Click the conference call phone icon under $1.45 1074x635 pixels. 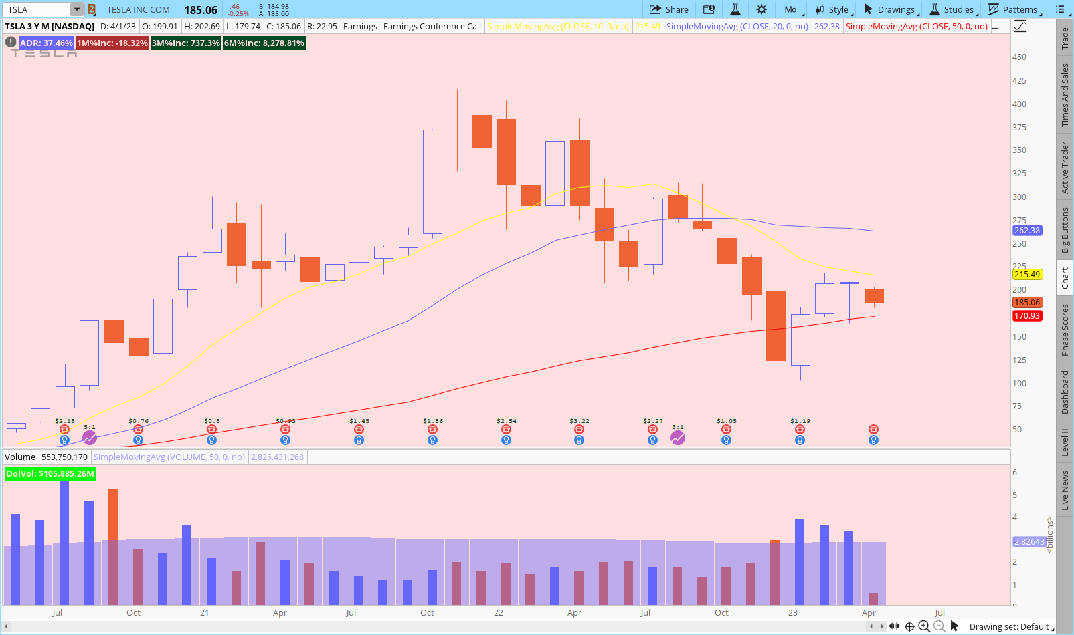[x=359, y=429]
